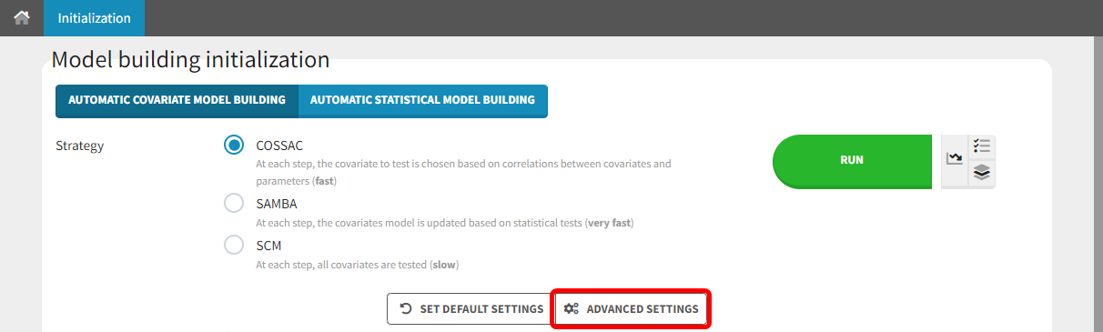Select the SCM strategy radio button
1103x332 pixels.
coord(234,246)
